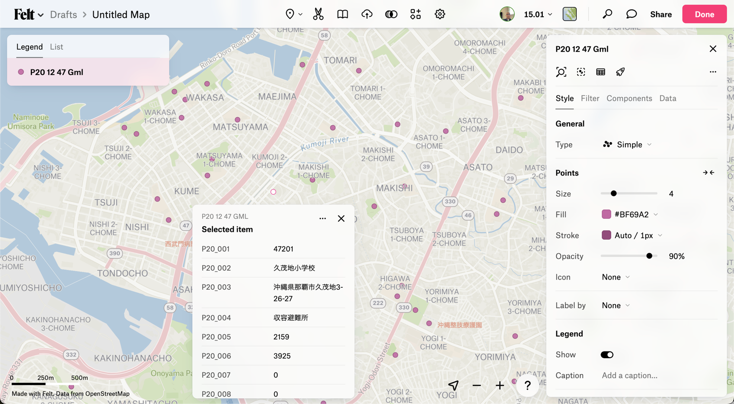Click the P20_005 value 2159
This screenshot has height=404, width=734.
coord(281,337)
